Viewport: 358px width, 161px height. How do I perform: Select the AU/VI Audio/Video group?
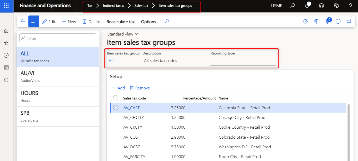click(x=58, y=77)
